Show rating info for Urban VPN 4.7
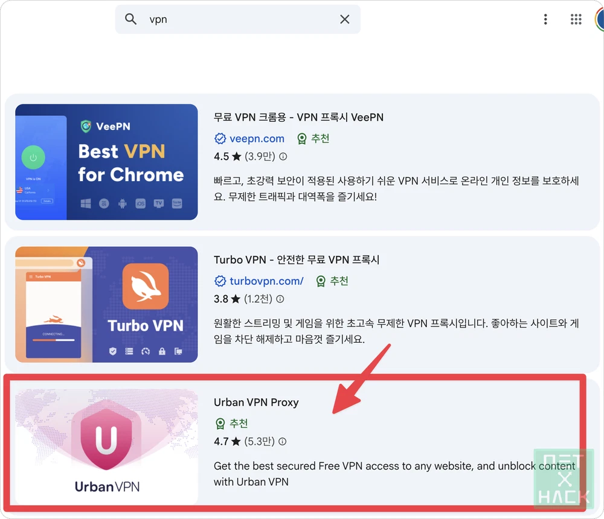The height and width of the screenshot is (519, 604). [282, 441]
